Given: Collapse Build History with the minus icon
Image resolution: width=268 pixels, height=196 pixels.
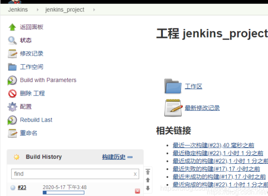Looking at the screenshot, I should click(x=130, y=157).
